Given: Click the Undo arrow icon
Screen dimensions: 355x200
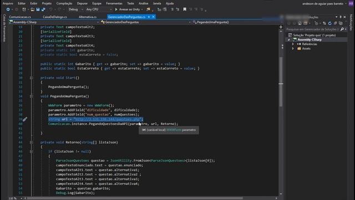Looking at the screenshot, I should [x=51, y=9].
